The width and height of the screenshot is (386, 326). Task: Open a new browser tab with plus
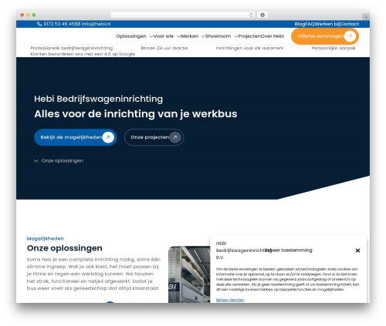(x=366, y=17)
